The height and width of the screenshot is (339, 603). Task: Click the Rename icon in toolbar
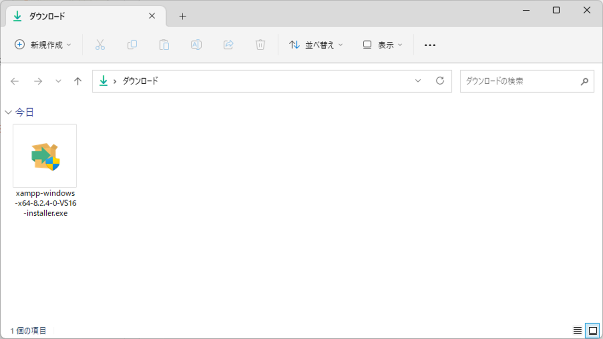tap(196, 45)
